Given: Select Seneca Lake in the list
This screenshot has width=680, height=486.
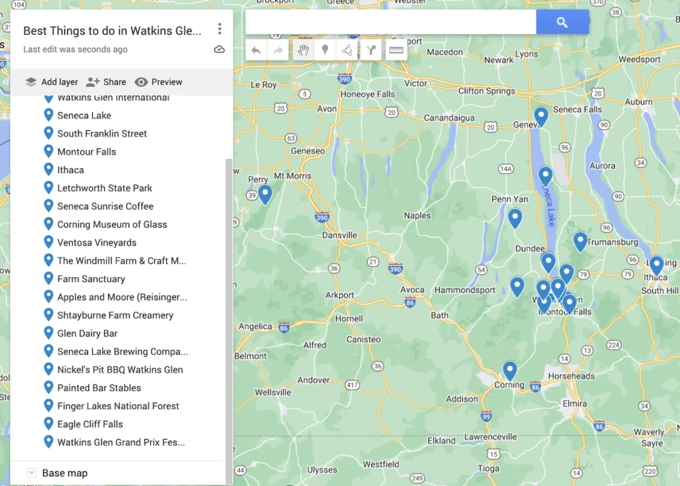Looking at the screenshot, I should tap(84, 116).
